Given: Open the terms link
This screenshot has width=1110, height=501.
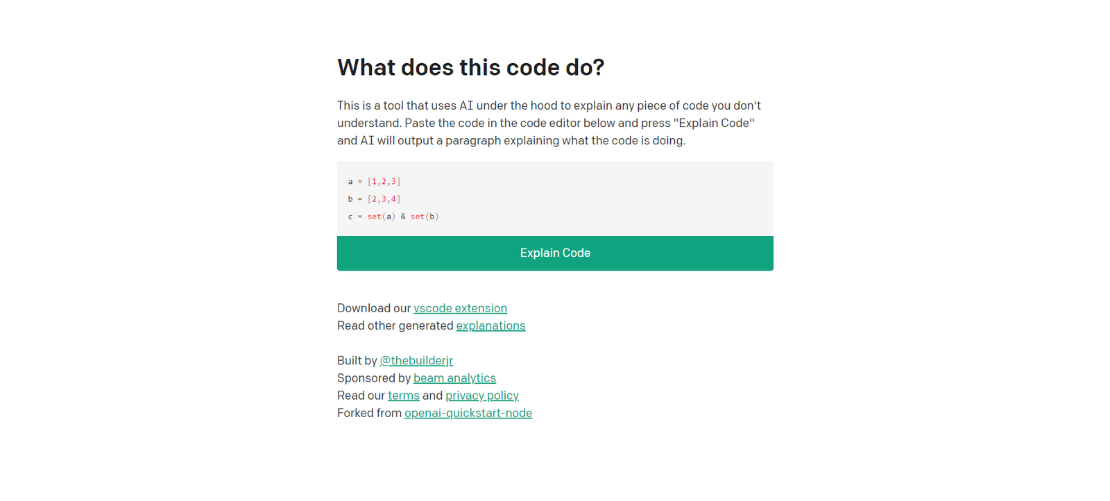Looking at the screenshot, I should click(403, 396).
